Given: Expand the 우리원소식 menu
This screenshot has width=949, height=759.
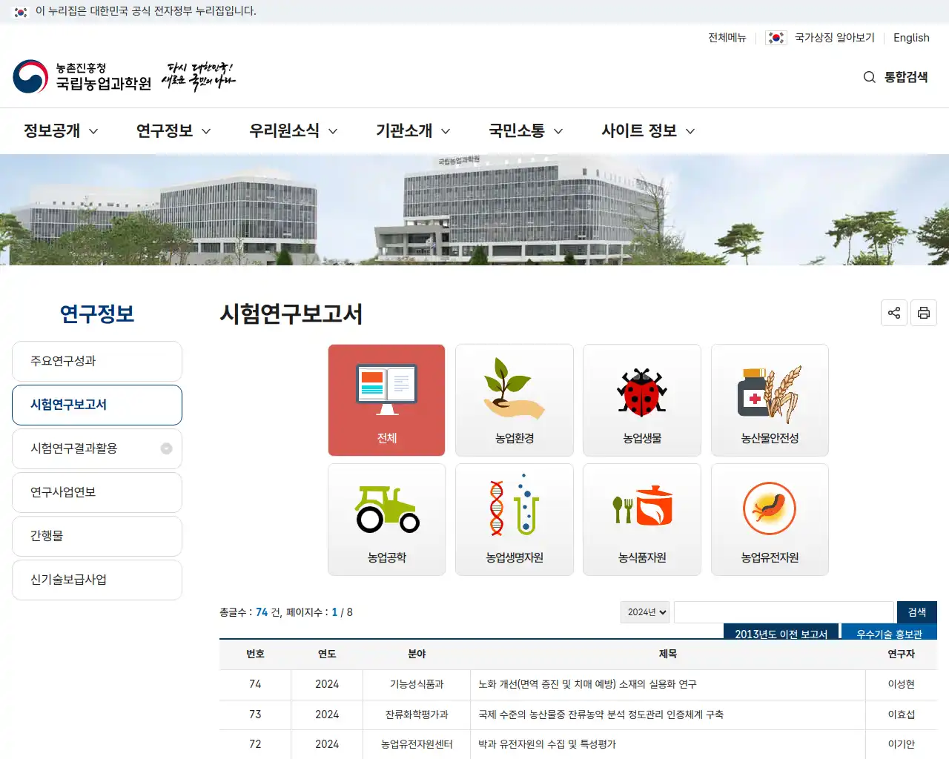Looking at the screenshot, I should click(294, 131).
